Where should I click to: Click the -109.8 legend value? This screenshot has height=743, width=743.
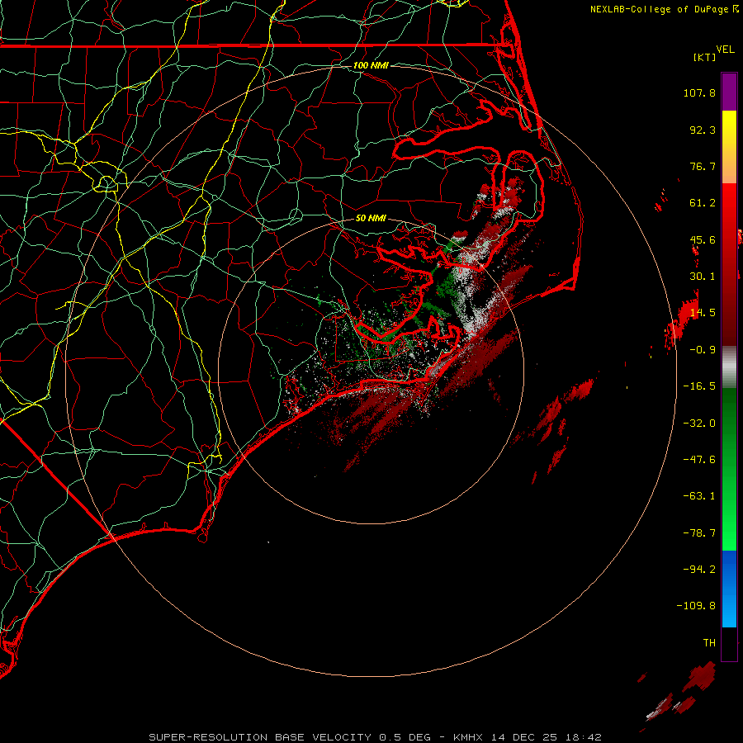pos(696,606)
